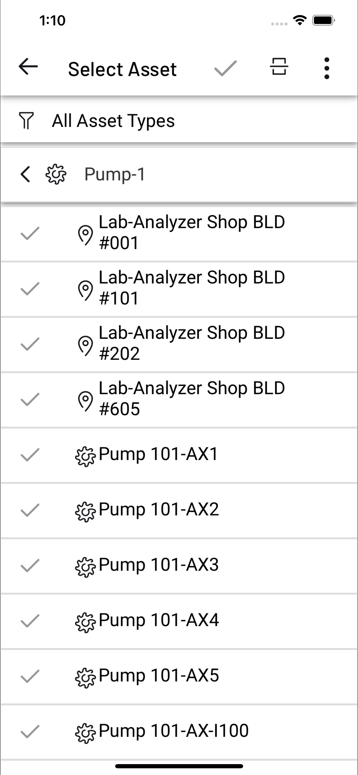Expand the Pump-1 parent asset row

pos(179,174)
